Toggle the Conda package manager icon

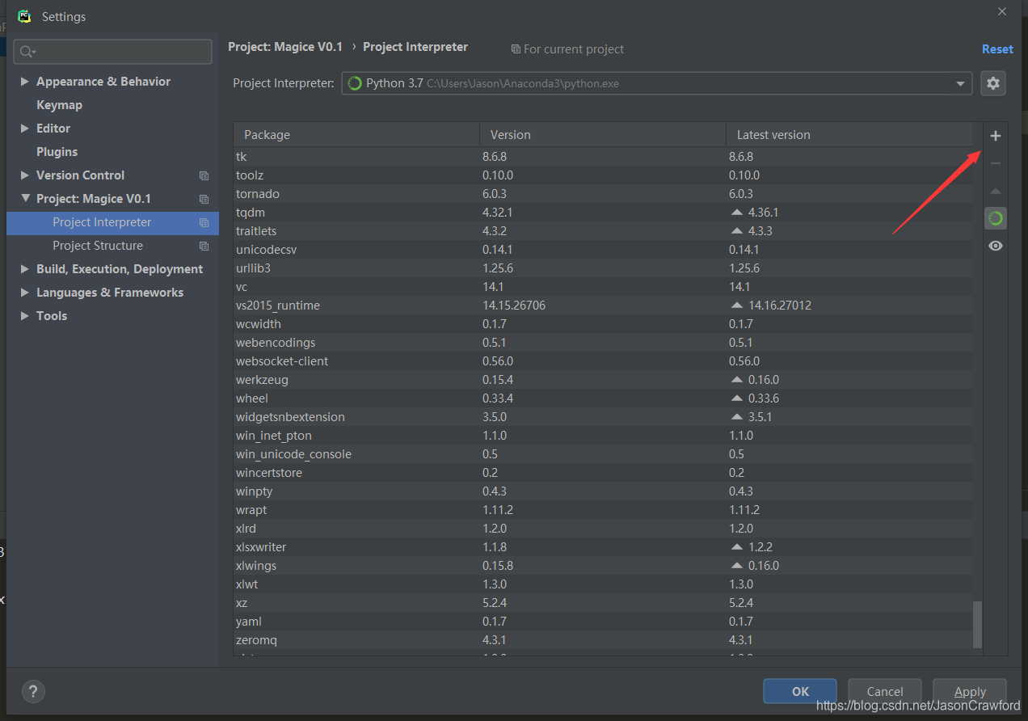(x=995, y=218)
